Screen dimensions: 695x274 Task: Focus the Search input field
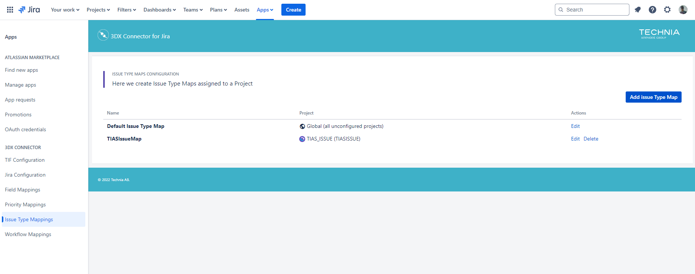(596, 10)
